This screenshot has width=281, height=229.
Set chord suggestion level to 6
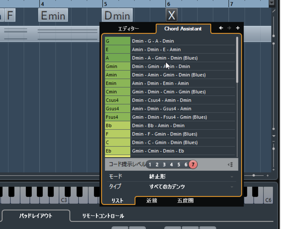pos(186,164)
